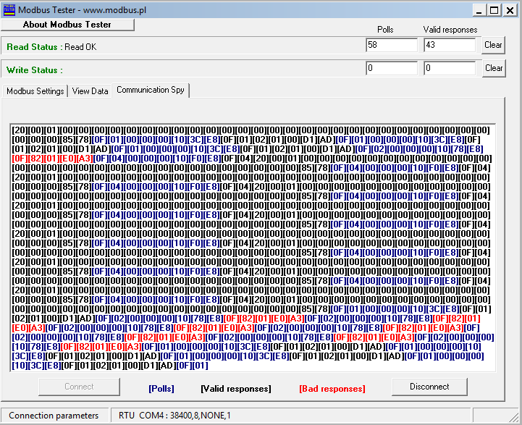522x425 pixels.
Task: Switch to the Modbus Settings tab
Action: (x=35, y=91)
